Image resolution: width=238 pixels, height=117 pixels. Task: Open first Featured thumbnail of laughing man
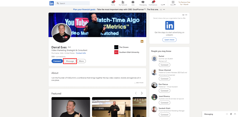tap(71, 107)
